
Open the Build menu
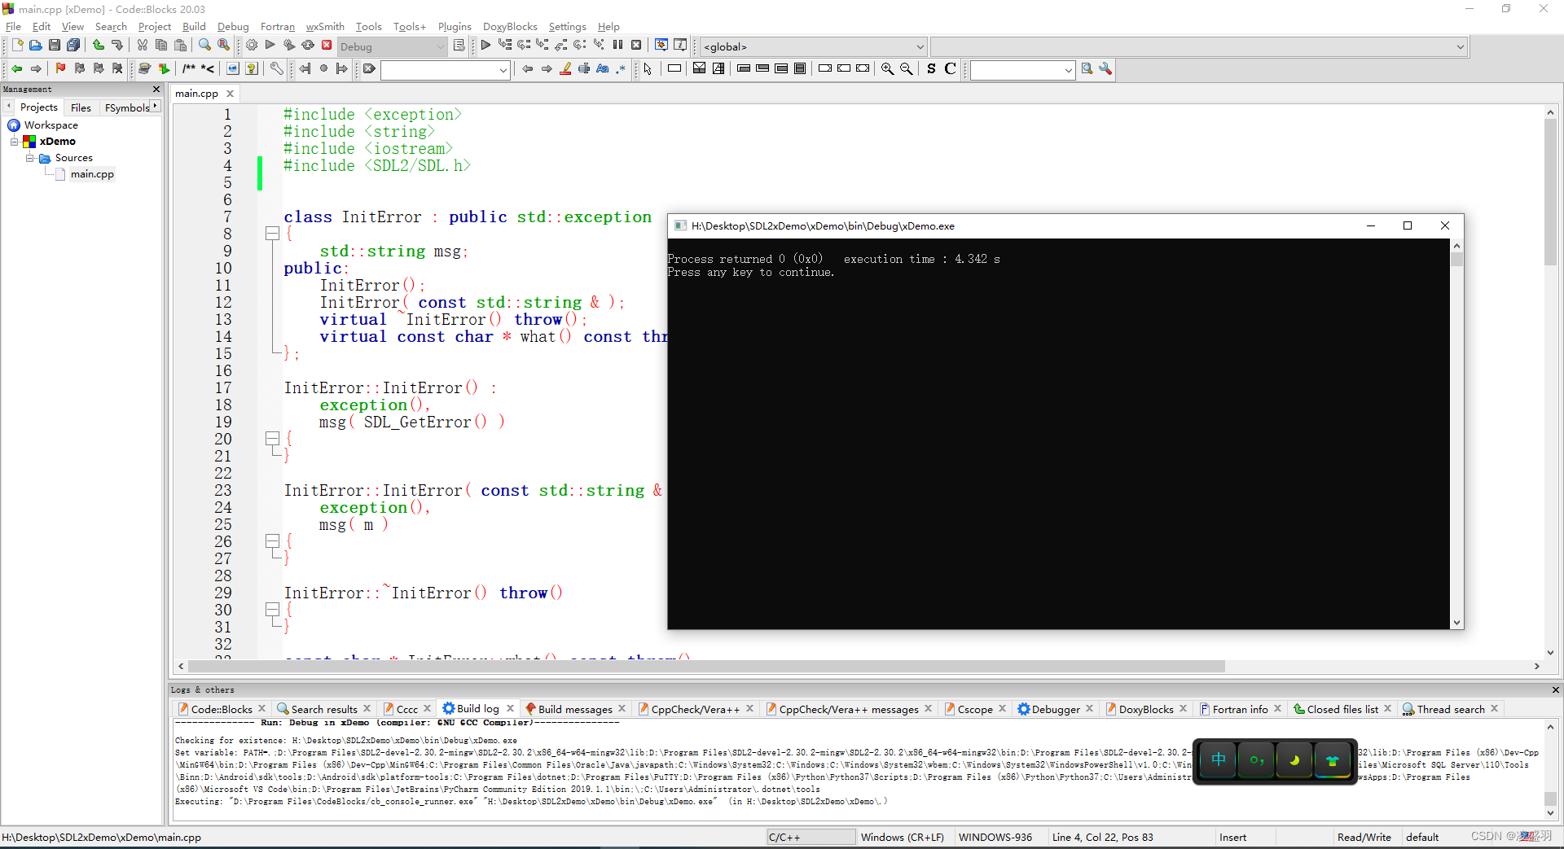[194, 27]
